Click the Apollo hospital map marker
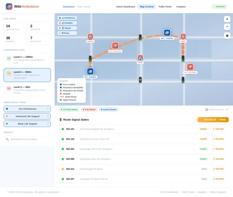 point(183,36)
